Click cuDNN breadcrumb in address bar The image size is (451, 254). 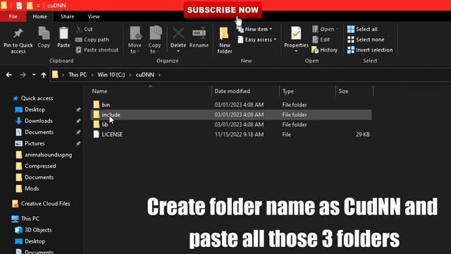tap(145, 75)
